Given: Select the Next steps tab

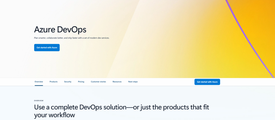Looking at the screenshot, I should 133,82.
